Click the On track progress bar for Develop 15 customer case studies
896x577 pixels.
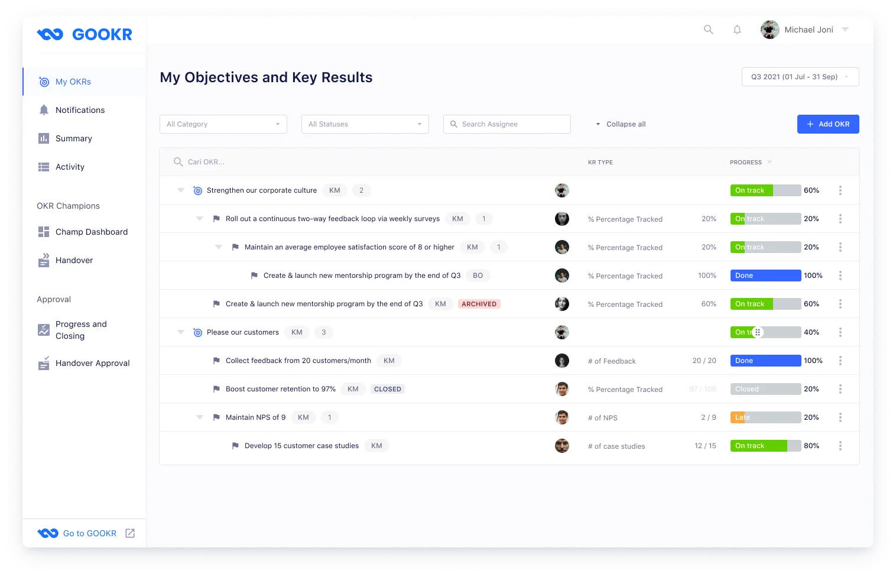[x=765, y=445]
